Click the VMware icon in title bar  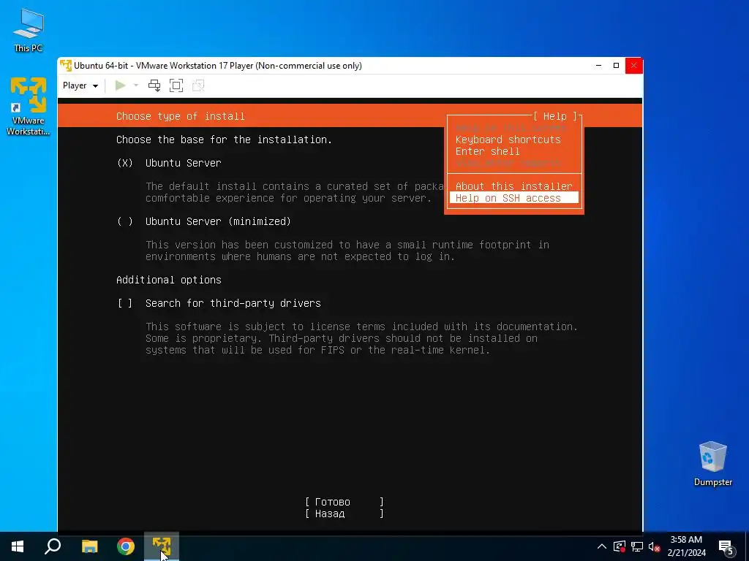66,65
